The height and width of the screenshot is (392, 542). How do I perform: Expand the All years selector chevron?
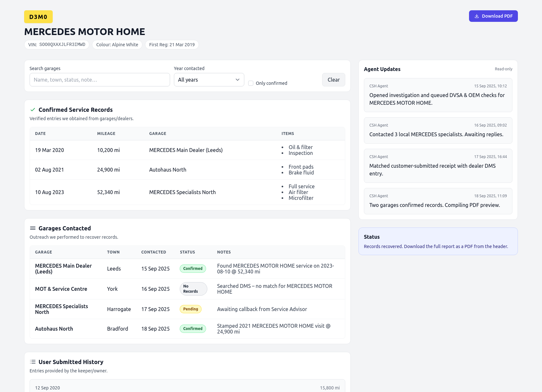point(237,79)
